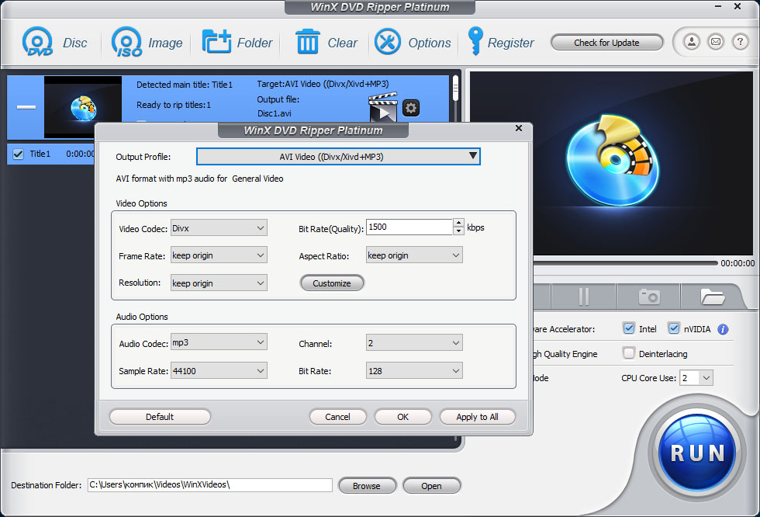Click the add Folder icon
Viewport: 760px width, 517px height.
tap(216, 42)
